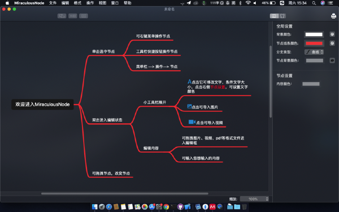Screen dimensions: 339x212
Task: Open the 节点线条颜色 red color swatch
Action: (x=314, y=44)
